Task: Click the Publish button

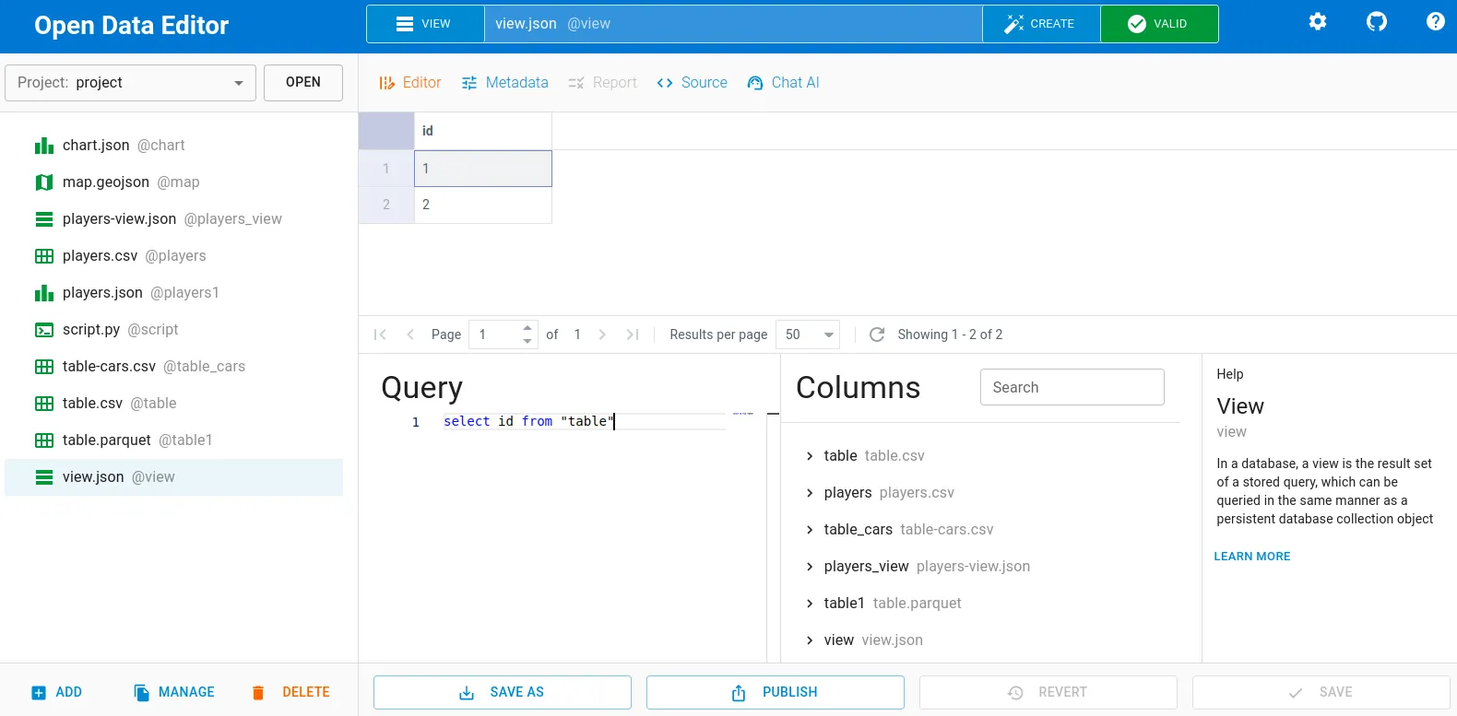Action: [775, 692]
